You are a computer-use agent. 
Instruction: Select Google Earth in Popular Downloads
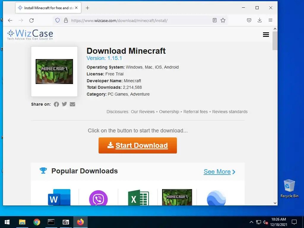tap(216, 198)
